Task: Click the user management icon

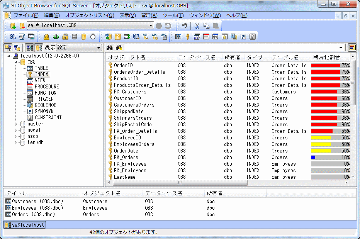Action: (46, 37)
